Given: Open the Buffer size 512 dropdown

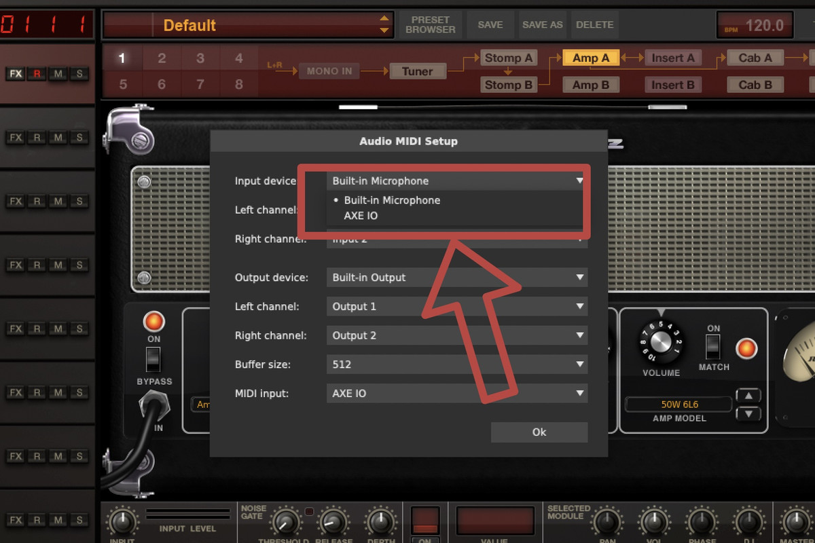Looking at the screenshot, I should (457, 364).
